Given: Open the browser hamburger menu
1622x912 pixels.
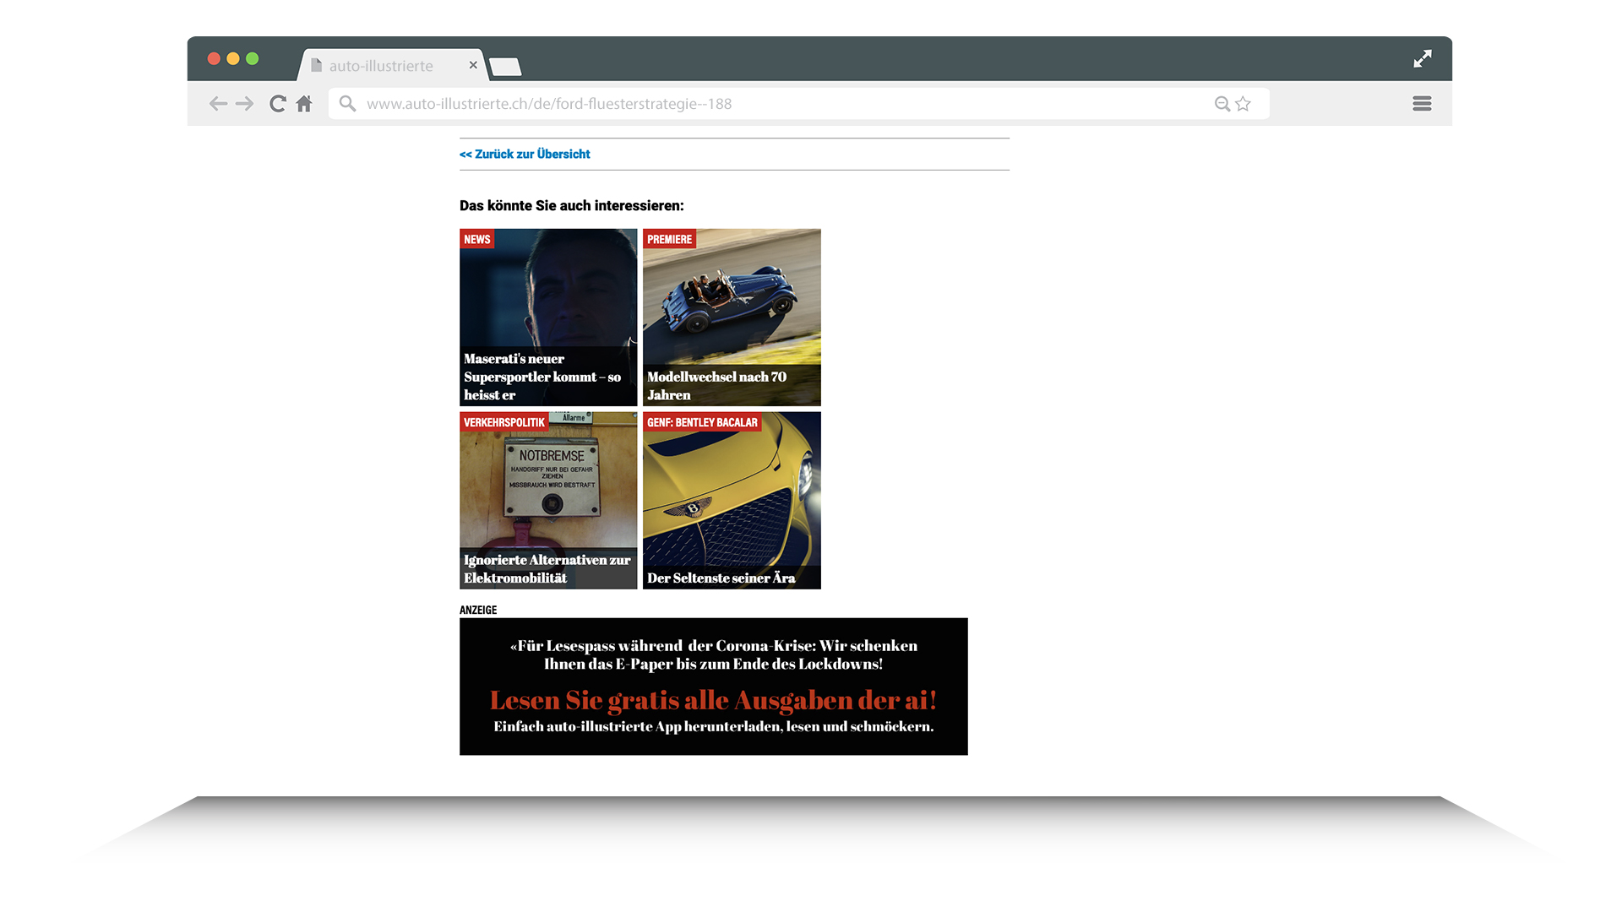Looking at the screenshot, I should [x=1422, y=103].
